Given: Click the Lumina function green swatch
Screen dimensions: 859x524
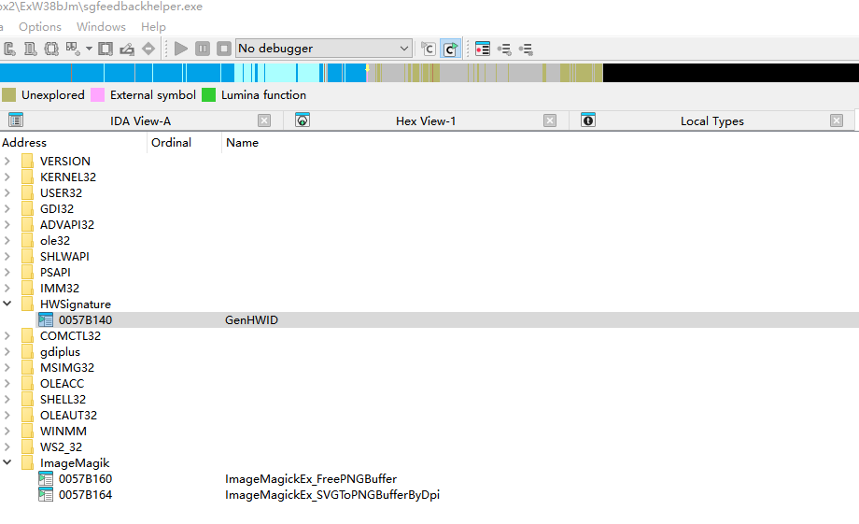Looking at the screenshot, I should pyautogui.click(x=209, y=95).
